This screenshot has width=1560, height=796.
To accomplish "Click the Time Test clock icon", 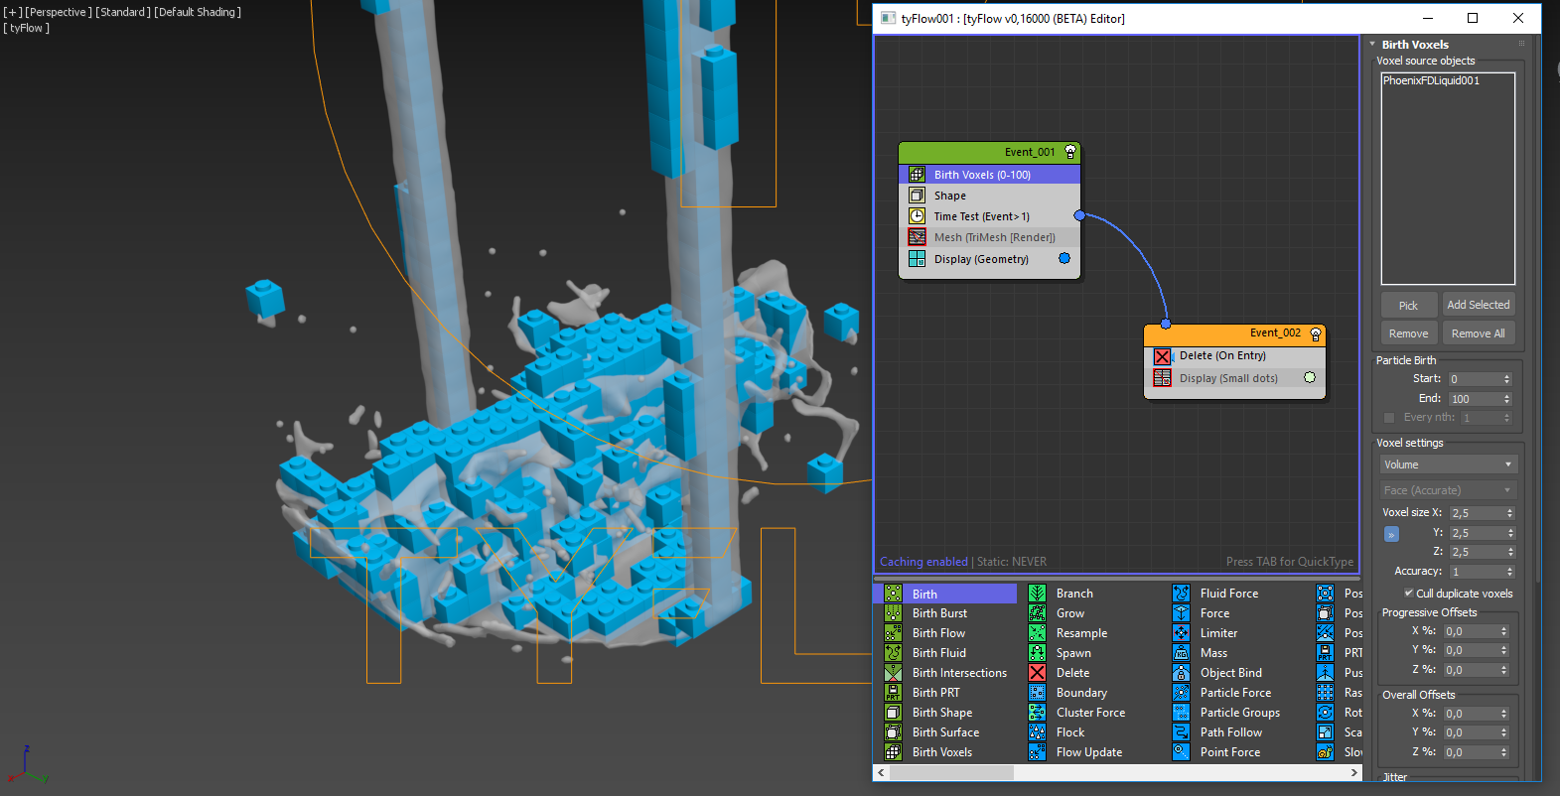I will (x=917, y=216).
